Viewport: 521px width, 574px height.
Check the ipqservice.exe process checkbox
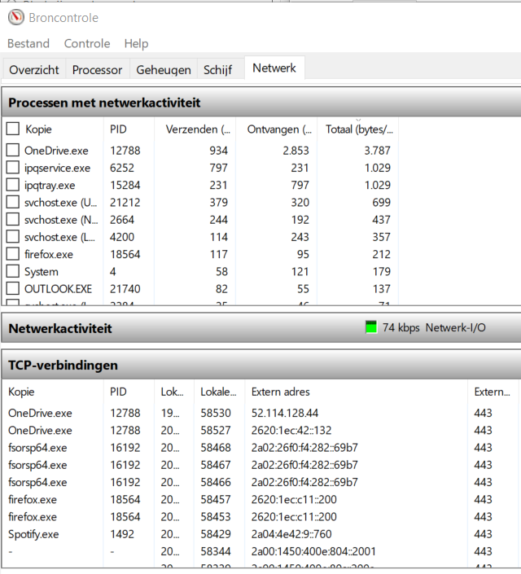pos(13,167)
